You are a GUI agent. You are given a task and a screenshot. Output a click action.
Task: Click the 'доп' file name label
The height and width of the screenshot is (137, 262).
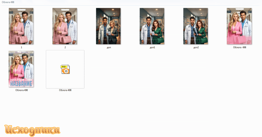(109, 47)
